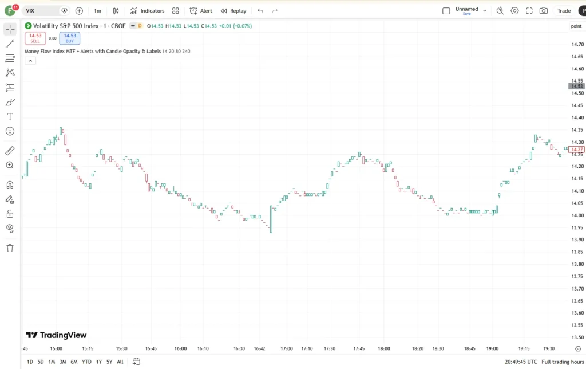Click the 20:49:45 UTC timezone clock
The image size is (586, 369).
point(521,362)
